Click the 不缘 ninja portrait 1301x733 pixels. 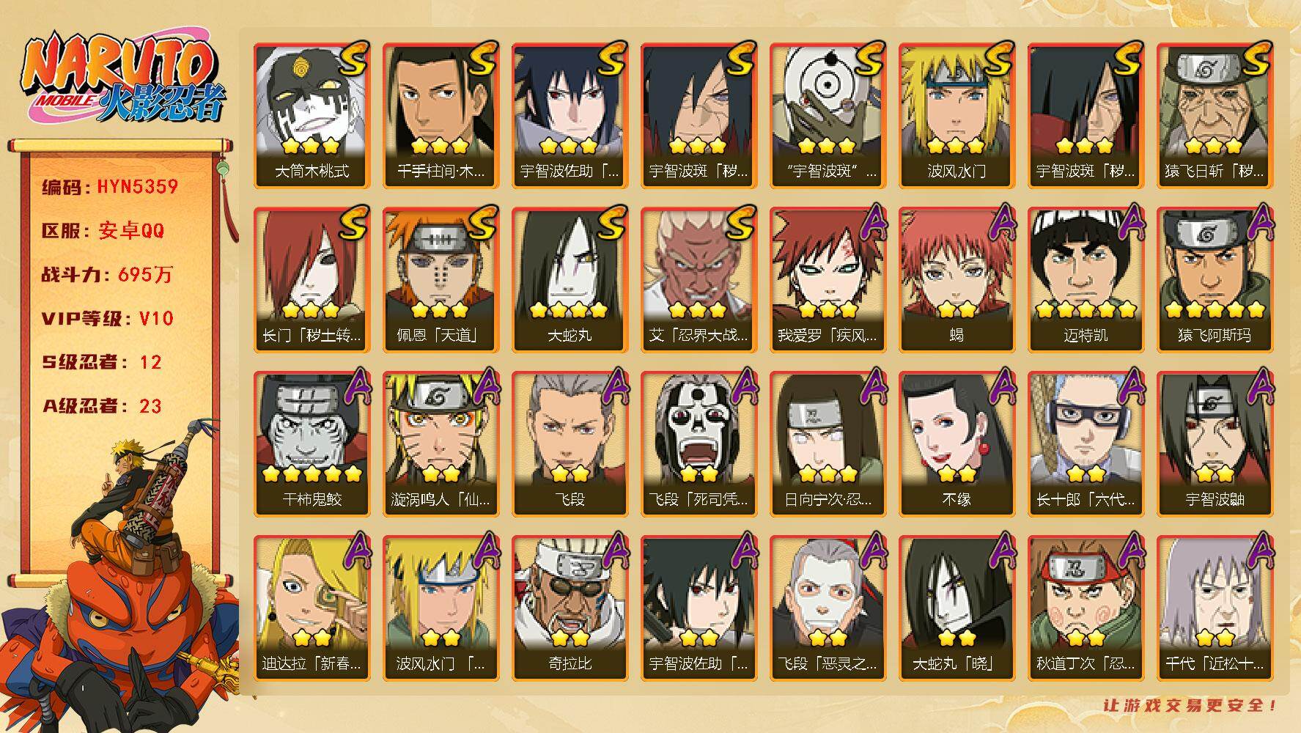tap(957, 444)
